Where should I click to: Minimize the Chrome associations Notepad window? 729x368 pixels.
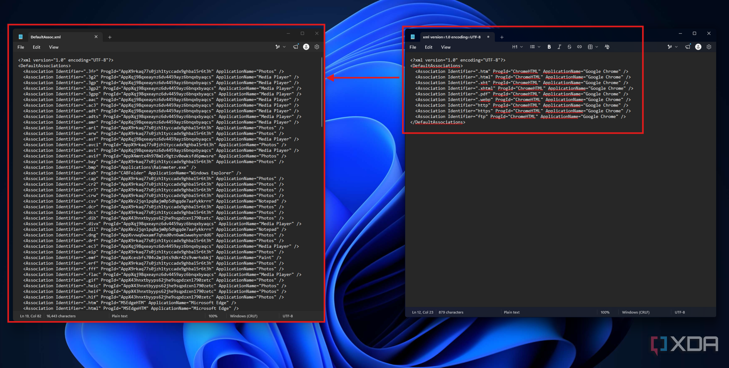[680, 33]
